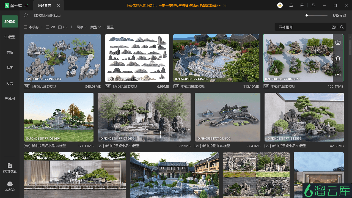The height and width of the screenshot is (198, 352).
Task: Select the 3D模型 sidebar tab
Action: coord(10,21)
